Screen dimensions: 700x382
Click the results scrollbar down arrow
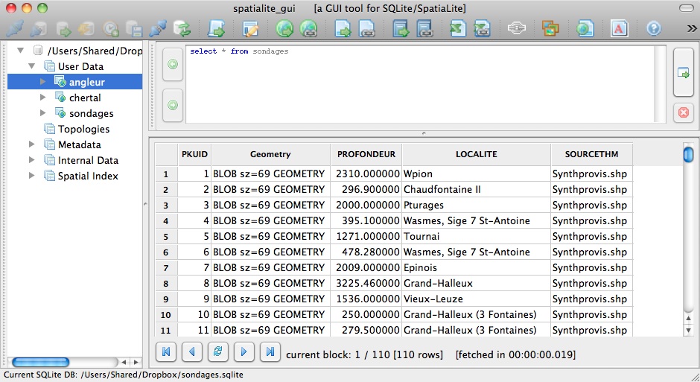(688, 331)
